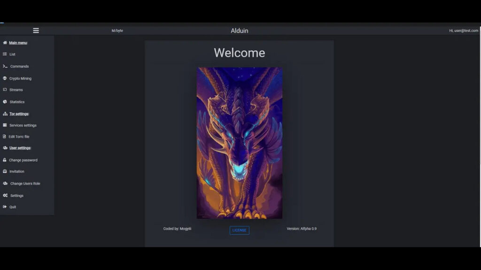Click the terminal prompt Commands icon
481x270 pixels.
click(5, 66)
